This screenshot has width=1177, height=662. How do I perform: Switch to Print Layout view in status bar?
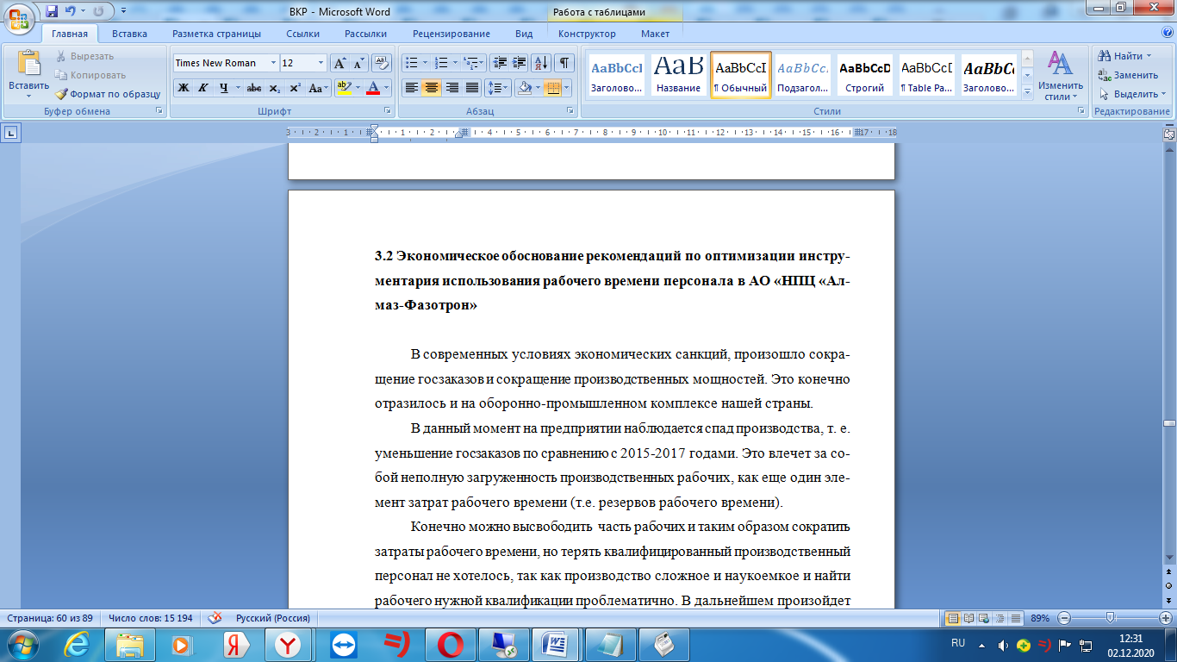tap(953, 618)
